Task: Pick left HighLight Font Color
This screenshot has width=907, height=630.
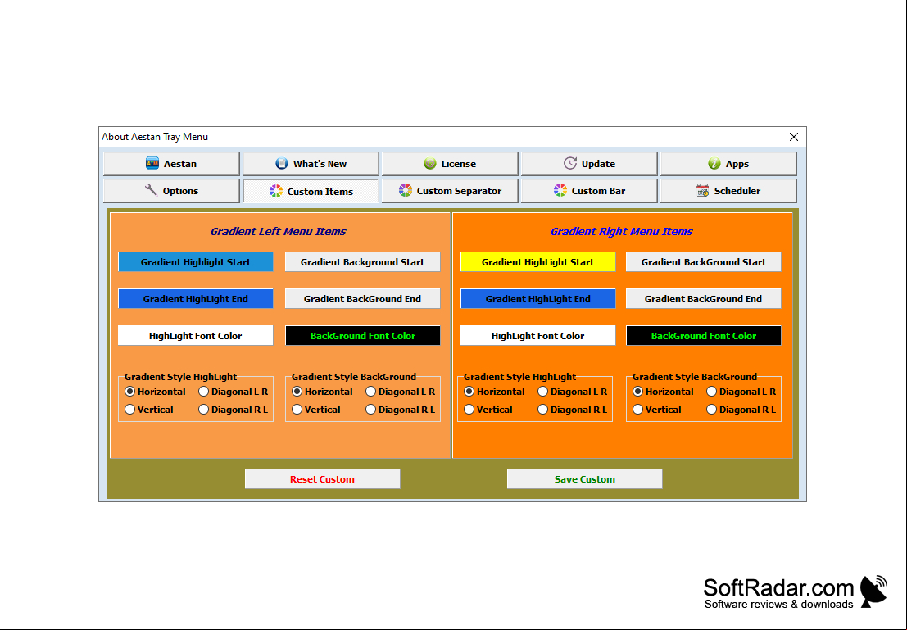Action: pos(196,336)
